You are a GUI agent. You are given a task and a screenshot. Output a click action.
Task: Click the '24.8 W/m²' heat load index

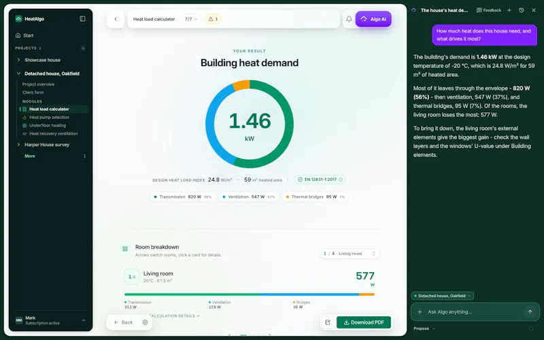220,180
